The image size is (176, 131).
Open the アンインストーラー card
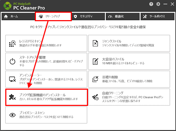46,79
